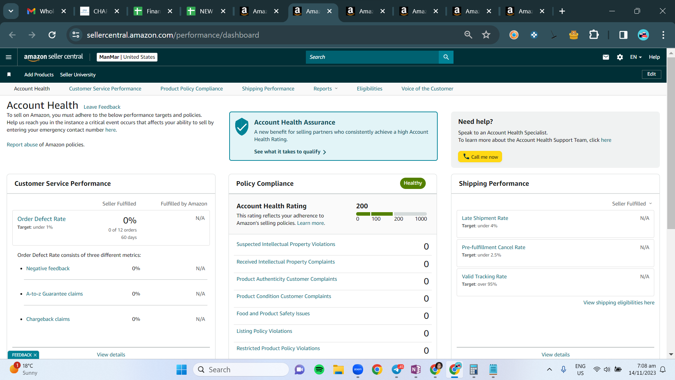Click the Leave Feedback link
Screen dimensions: 675x380
pyautogui.click(x=102, y=107)
